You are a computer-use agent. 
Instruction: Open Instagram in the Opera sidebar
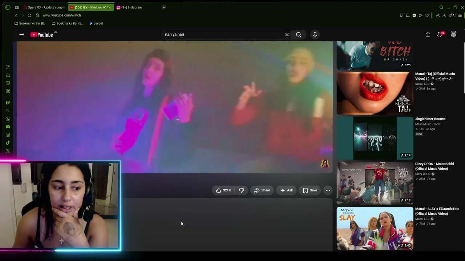(8, 135)
